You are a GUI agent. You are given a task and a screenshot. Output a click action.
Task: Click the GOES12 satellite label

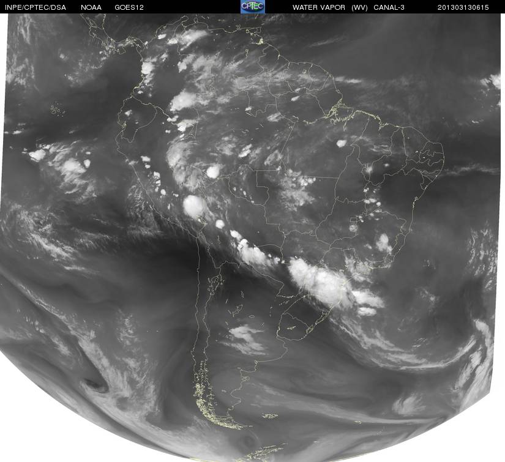click(x=129, y=7)
